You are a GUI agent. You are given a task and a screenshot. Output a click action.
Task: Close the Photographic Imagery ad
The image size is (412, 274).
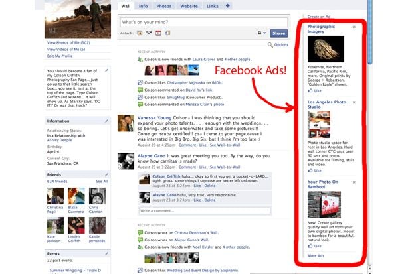pyautogui.click(x=354, y=27)
